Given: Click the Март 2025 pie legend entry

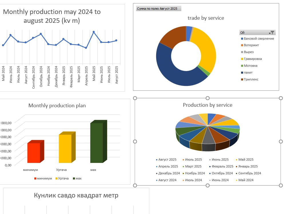Looking at the screenshot, I should 192,167.
